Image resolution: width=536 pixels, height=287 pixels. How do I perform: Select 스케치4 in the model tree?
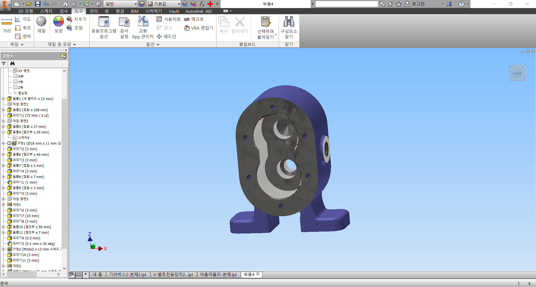click(x=21, y=138)
